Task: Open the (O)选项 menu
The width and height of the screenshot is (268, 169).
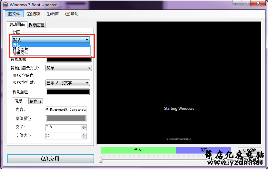Action: coord(33,14)
